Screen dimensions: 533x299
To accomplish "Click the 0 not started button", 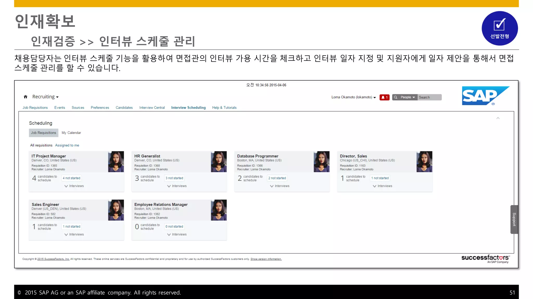I will [x=174, y=227].
